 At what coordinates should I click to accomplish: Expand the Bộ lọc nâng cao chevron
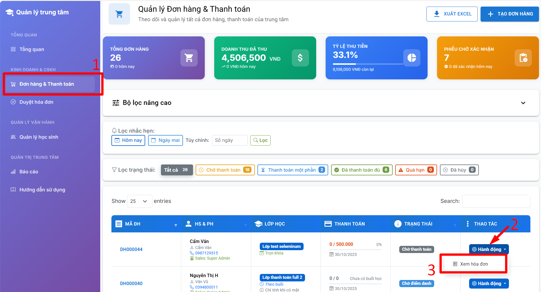click(x=523, y=103)
